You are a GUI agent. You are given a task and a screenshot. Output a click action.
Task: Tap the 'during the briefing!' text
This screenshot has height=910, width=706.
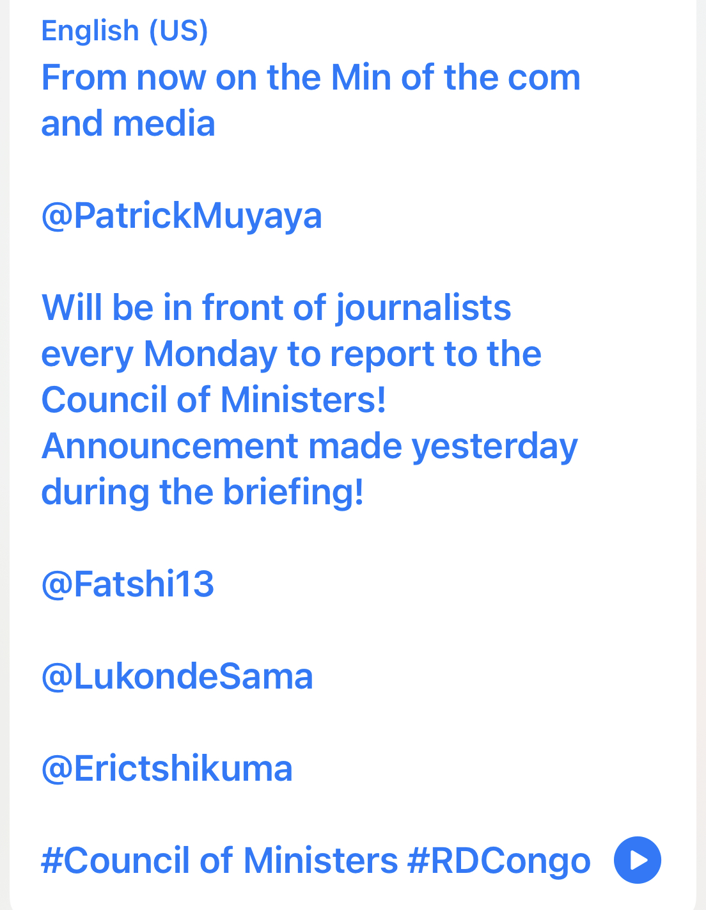(203, 492)
